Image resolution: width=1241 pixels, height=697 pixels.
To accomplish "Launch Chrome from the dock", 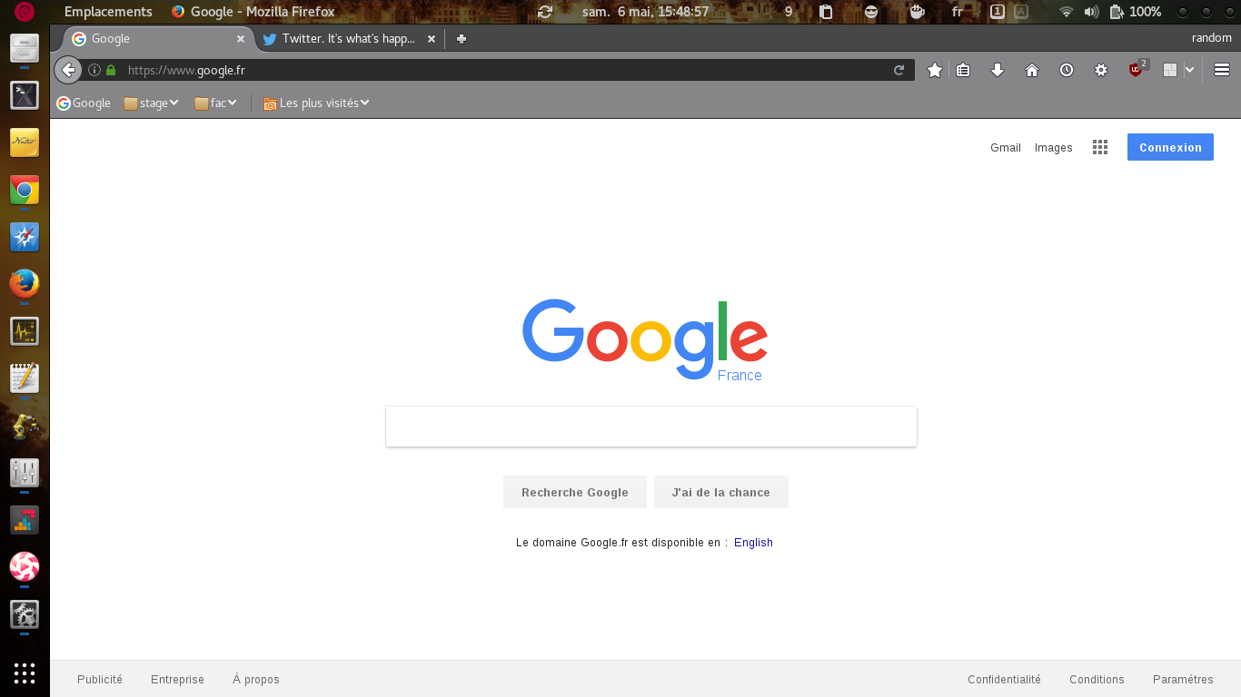I will (x=25, y=191).
